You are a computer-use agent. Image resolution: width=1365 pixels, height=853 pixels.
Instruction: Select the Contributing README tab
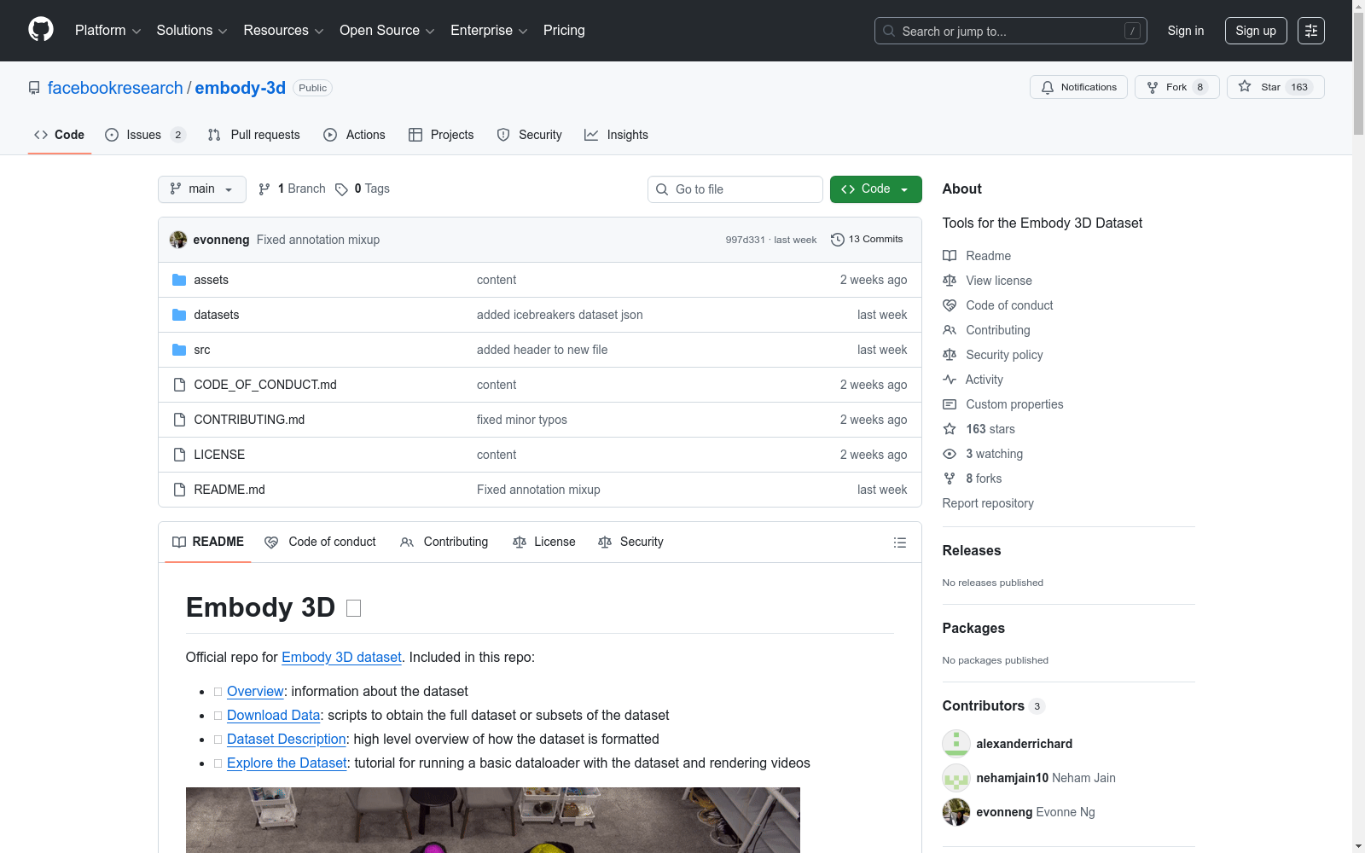(444, 543)
